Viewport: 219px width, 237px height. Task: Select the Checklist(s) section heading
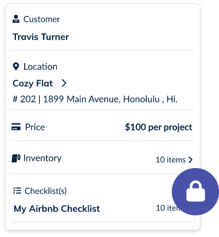pos(46,191)
